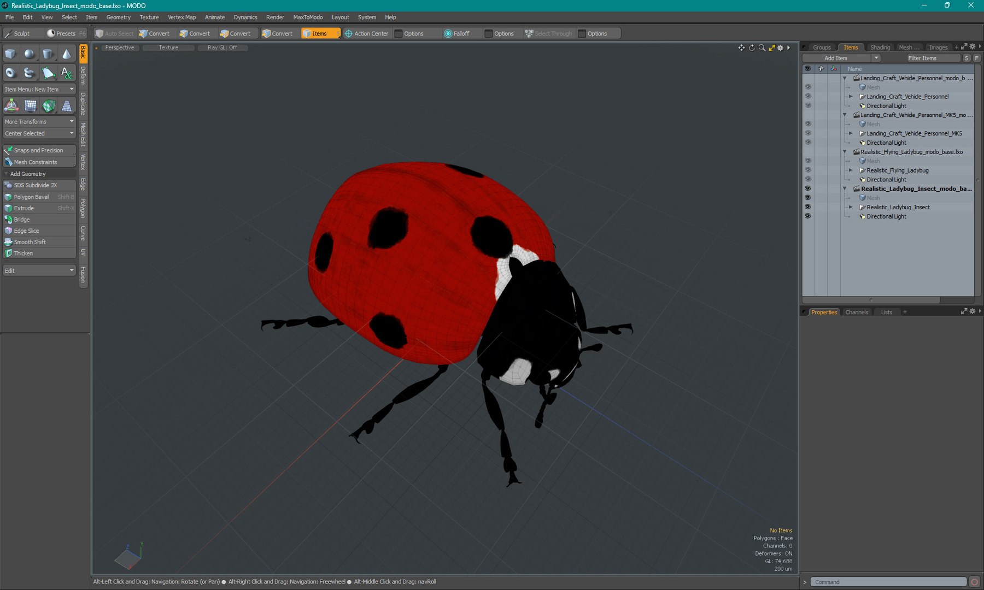Activate the Bridge tool
Viewport: 984px width, 590px height.
pos(39,220)
